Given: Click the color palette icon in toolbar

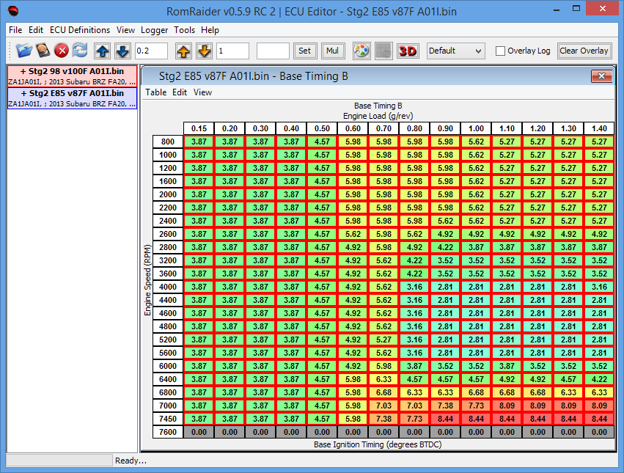Looking at the screenshot, I should tap(361, 51).
